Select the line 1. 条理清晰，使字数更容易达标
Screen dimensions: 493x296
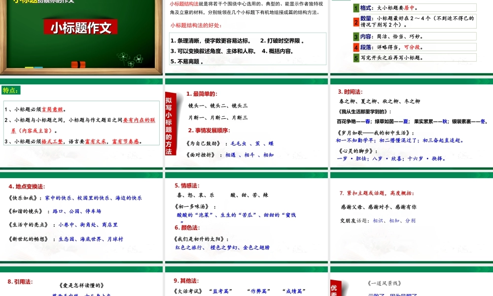pos(211,40)
